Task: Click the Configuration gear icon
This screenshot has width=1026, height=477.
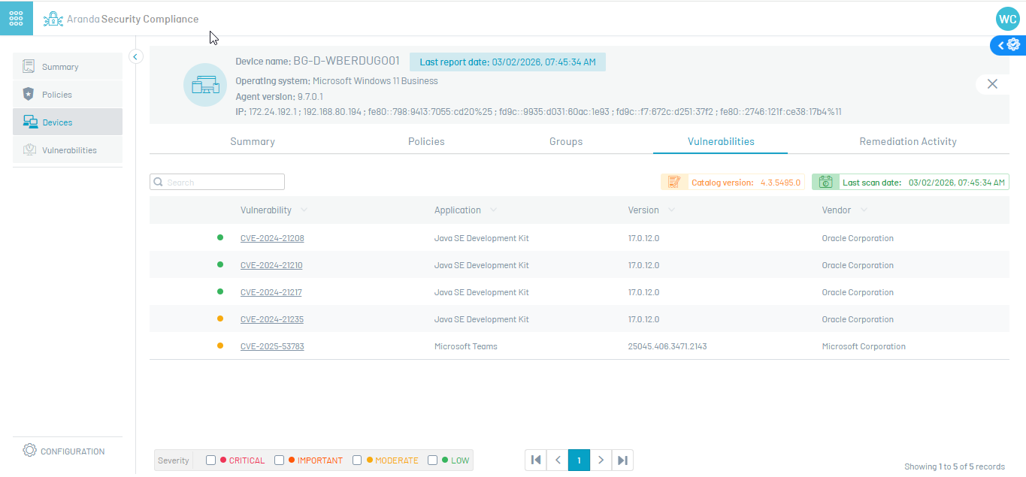Action: click(29, 451)
